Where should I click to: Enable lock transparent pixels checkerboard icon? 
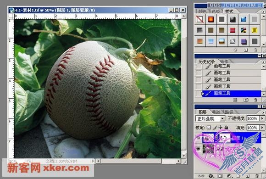(209, 128)
